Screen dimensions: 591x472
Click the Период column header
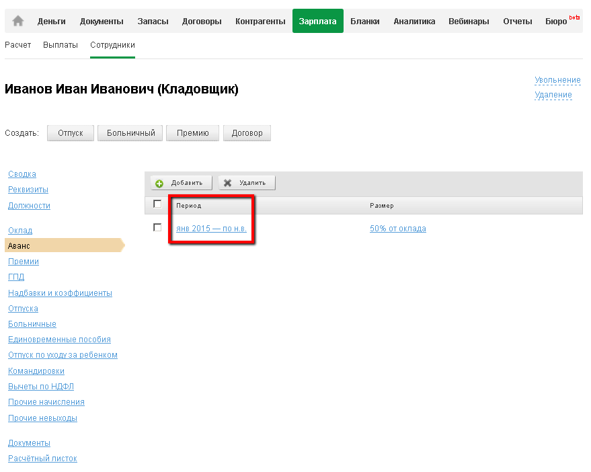pyautogui.click(x=188, y=206)
